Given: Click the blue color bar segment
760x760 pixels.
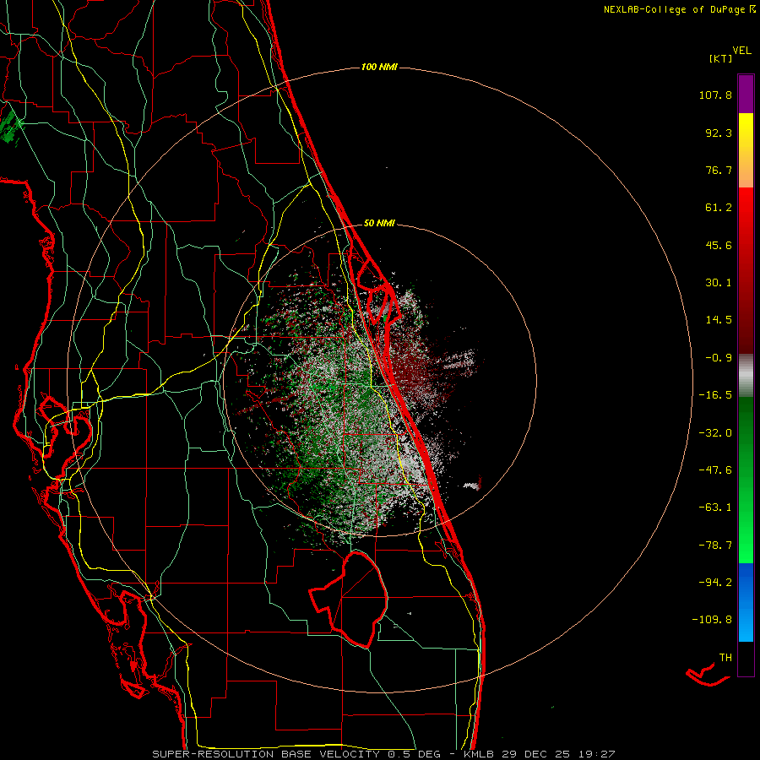Looking at the screenshot, I should point(746,602).
